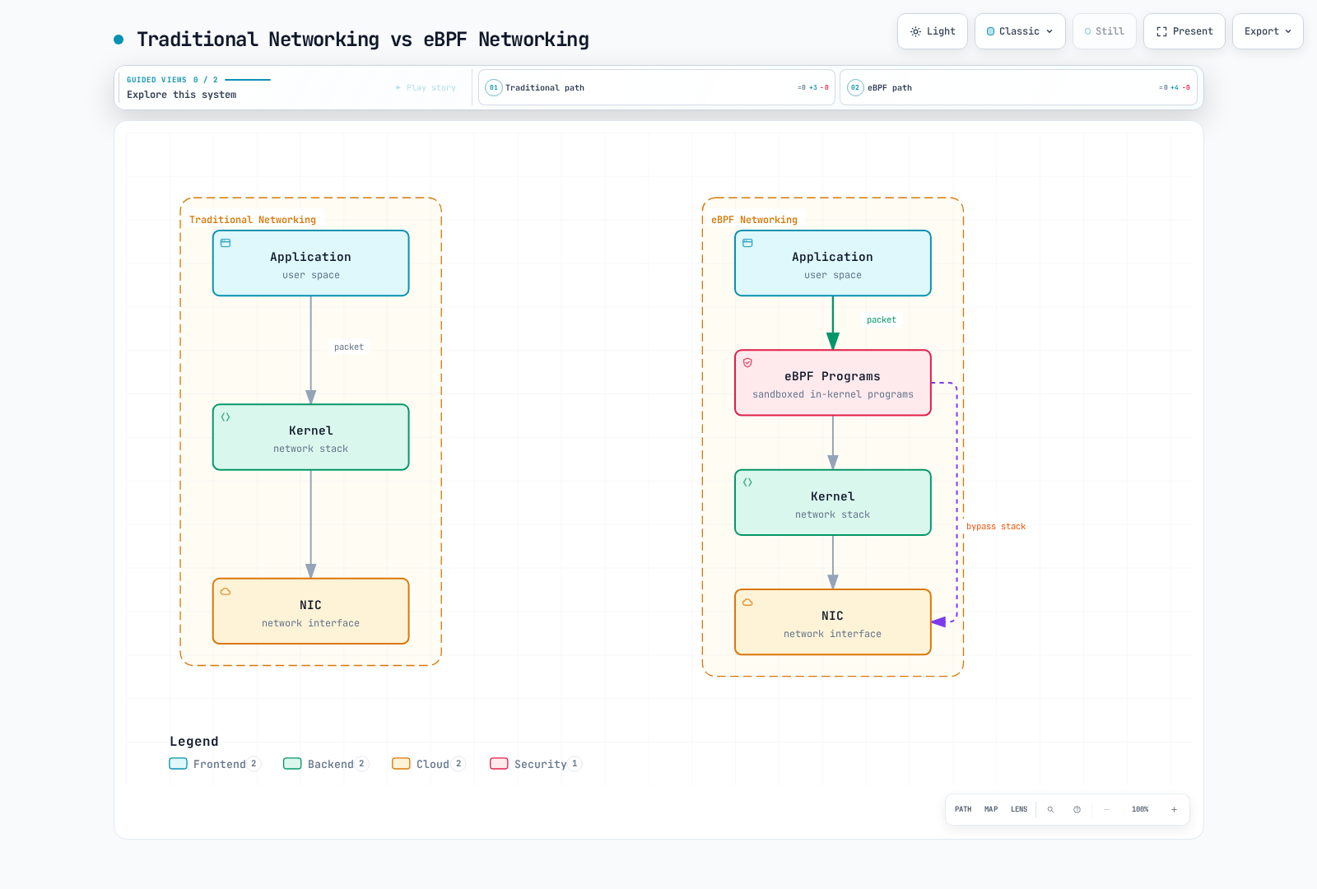The height and width of the screenshot is (889, 1317).
Task: Click the blue dot beside the page title
Action: pos(119,40)
